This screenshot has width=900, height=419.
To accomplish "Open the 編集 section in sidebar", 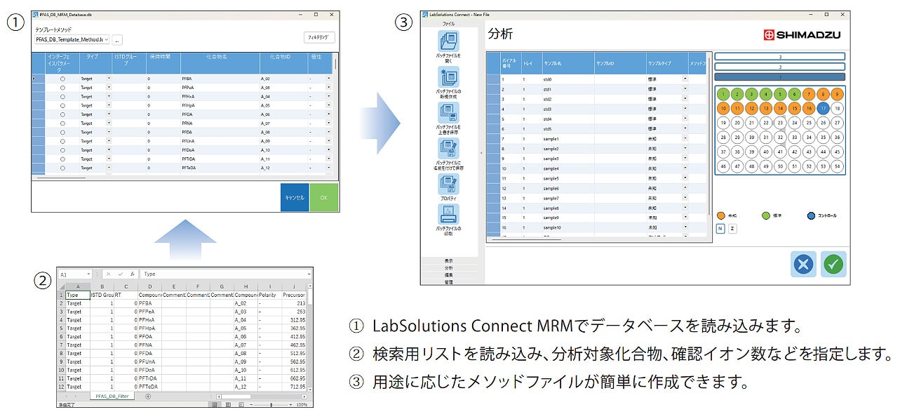I will (x=449, y=275).
